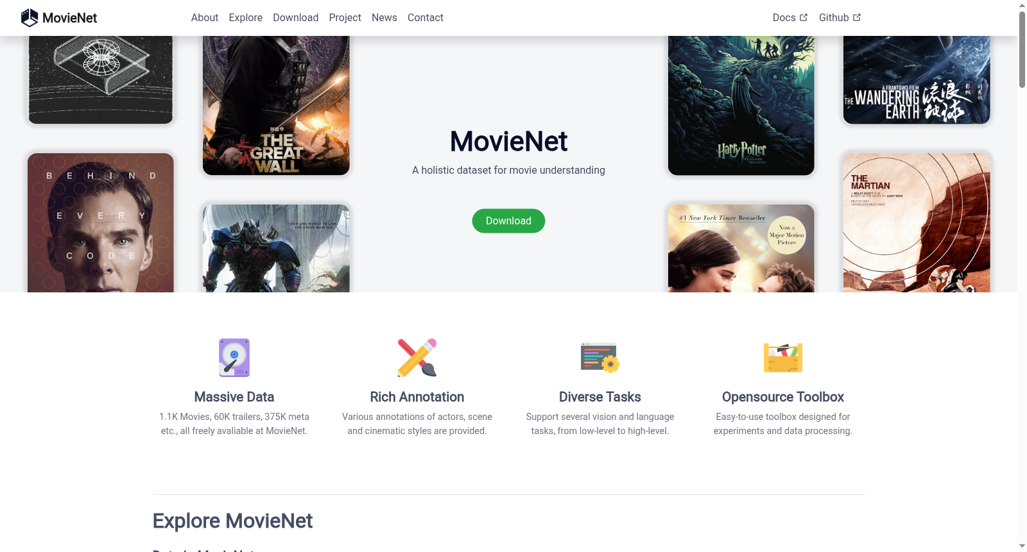The height and width of the screenshot is (552, 1027).
Task: Open the Contact nav item
Action: [426, 18]
